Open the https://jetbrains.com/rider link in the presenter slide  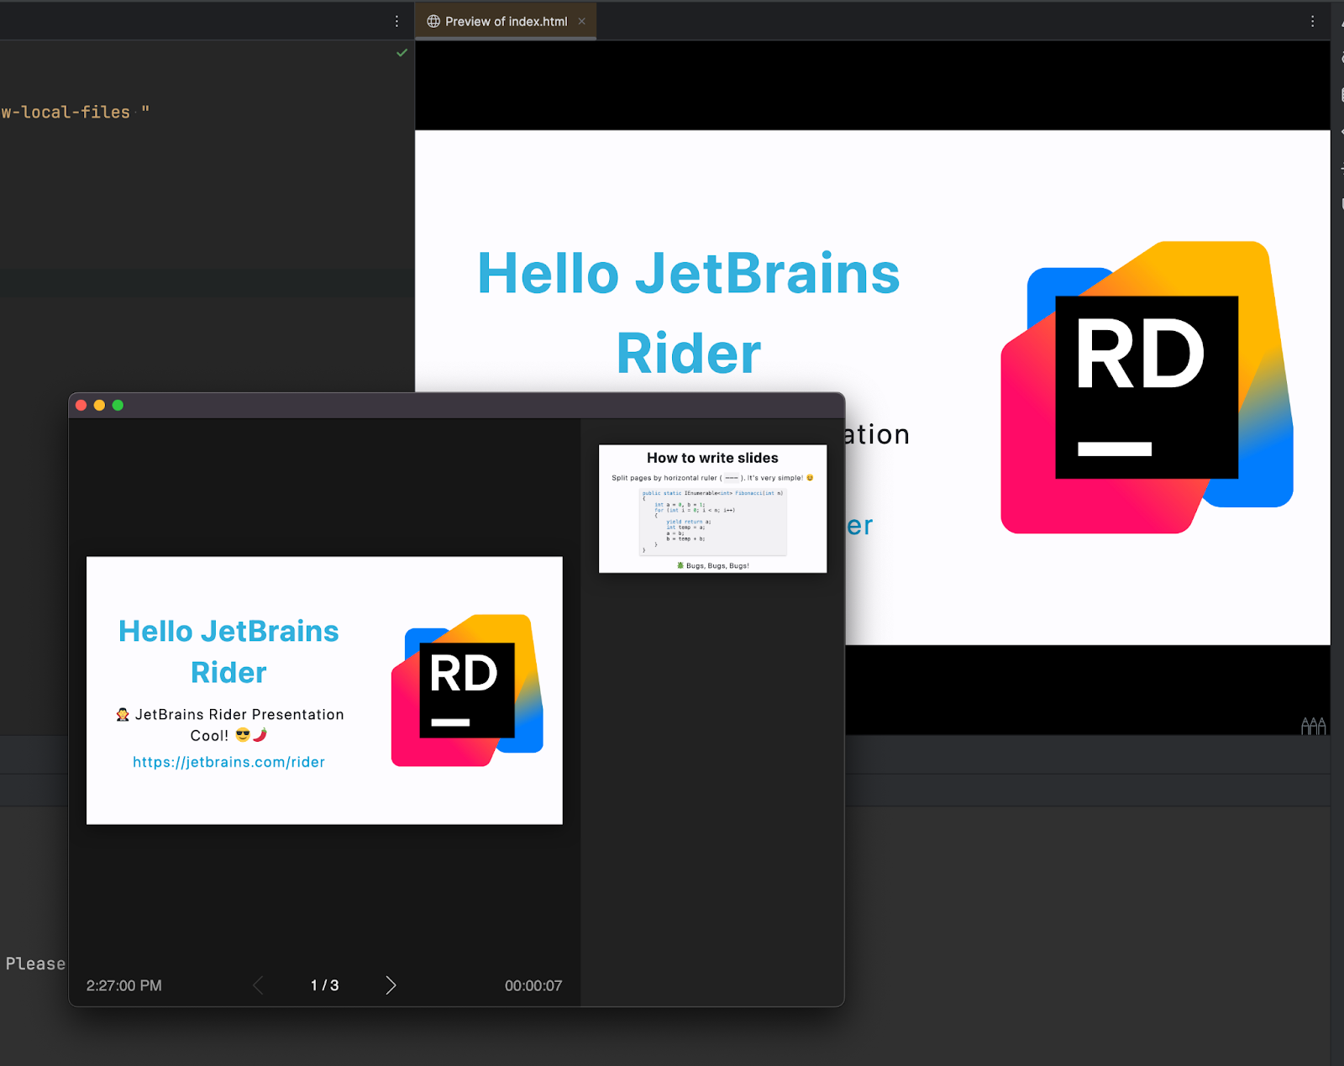point(228,762)
